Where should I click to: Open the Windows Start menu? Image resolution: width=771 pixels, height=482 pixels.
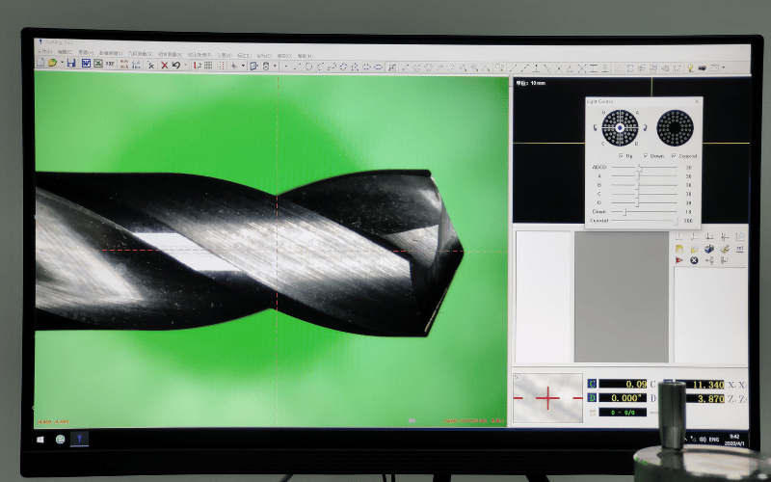tap(42, 439)
